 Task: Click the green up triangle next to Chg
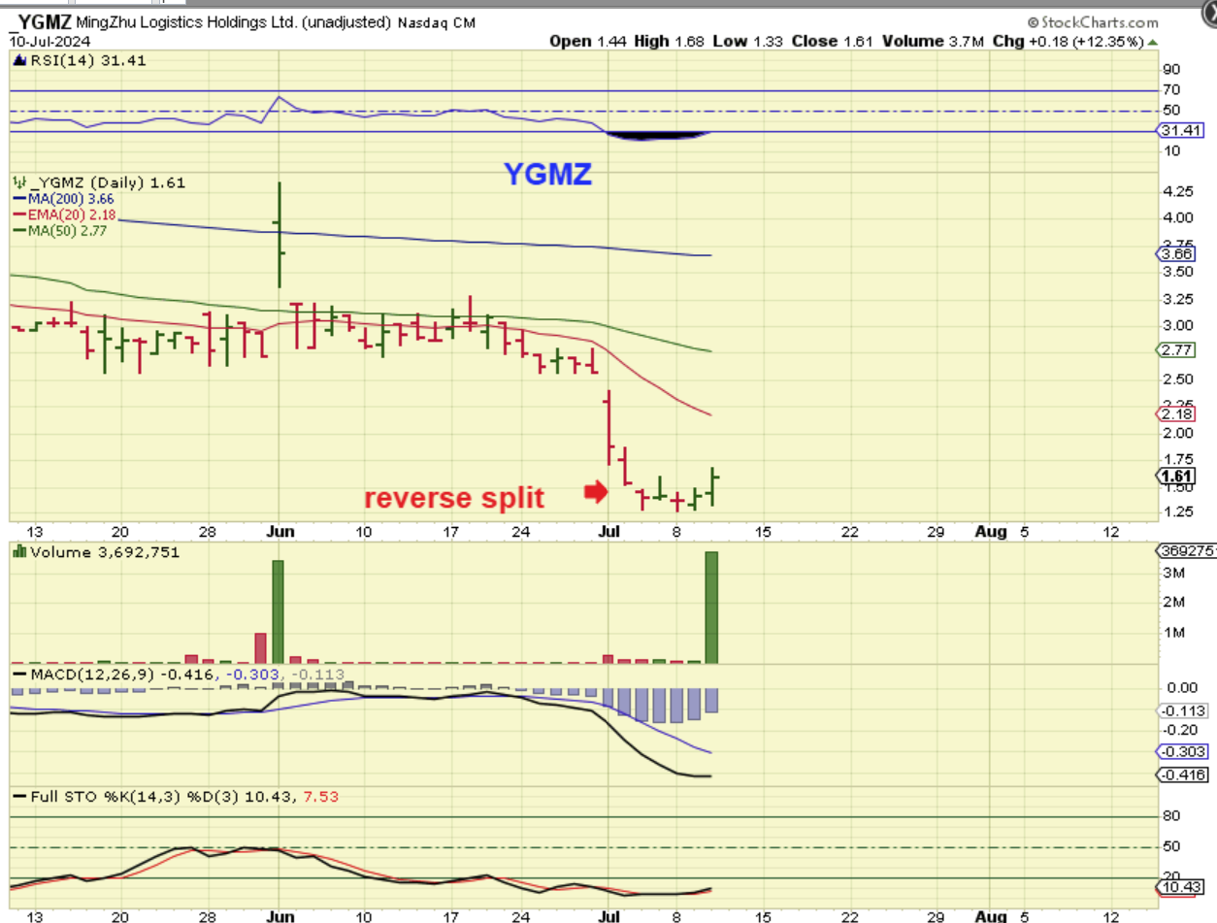[x=1153, y=42]
